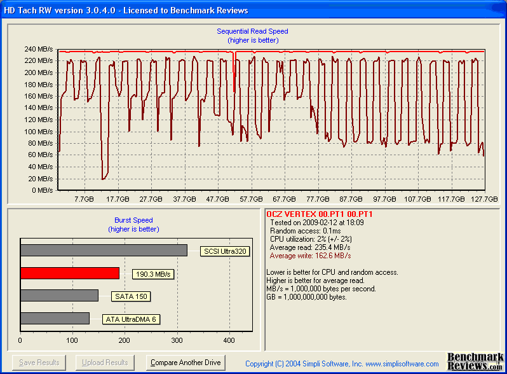This screenshot has width=507, height=374.
Task: Click the Average write: 162.6 MB/s line
Action: [x=311, y=256]
